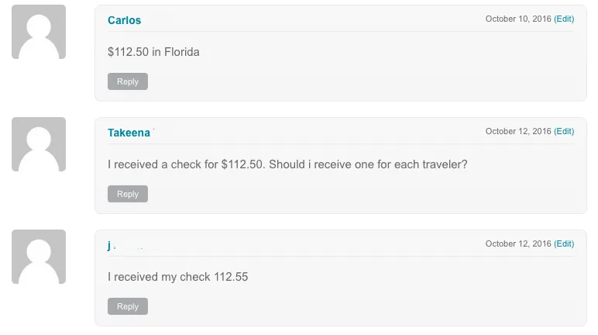598x335 pixels.
Task: Open the commenter name starting with j
Action: pyautogui.click(x=110, y=245)
